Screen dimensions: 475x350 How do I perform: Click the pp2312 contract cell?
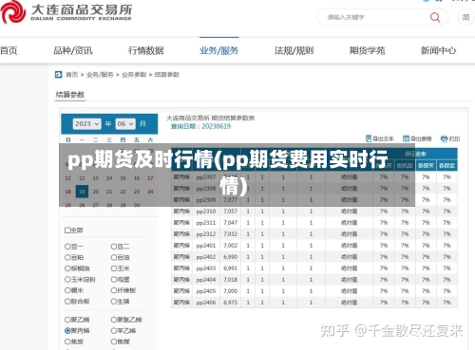[x=206, y=234]
